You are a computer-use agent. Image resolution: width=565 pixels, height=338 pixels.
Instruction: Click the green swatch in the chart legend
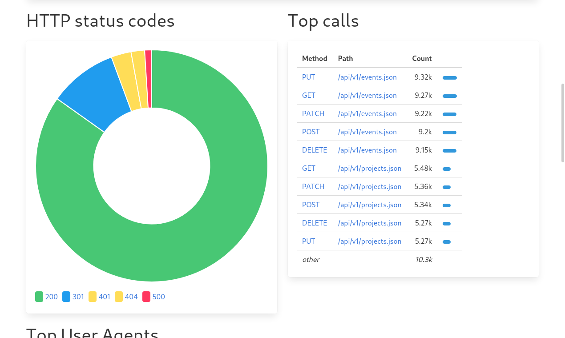[39, 296]
